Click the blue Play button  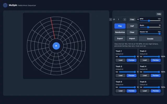(x=120, y=26)
